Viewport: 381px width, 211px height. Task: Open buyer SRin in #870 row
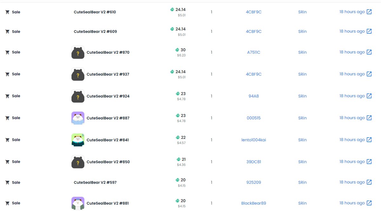tap(302, 52)
